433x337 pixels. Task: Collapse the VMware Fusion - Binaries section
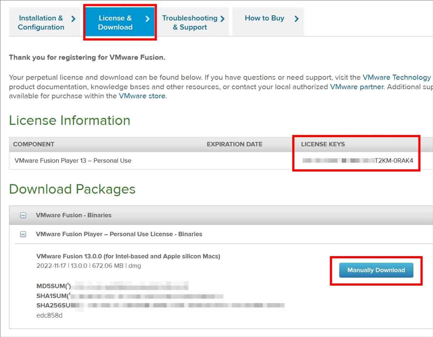(23, 215)
